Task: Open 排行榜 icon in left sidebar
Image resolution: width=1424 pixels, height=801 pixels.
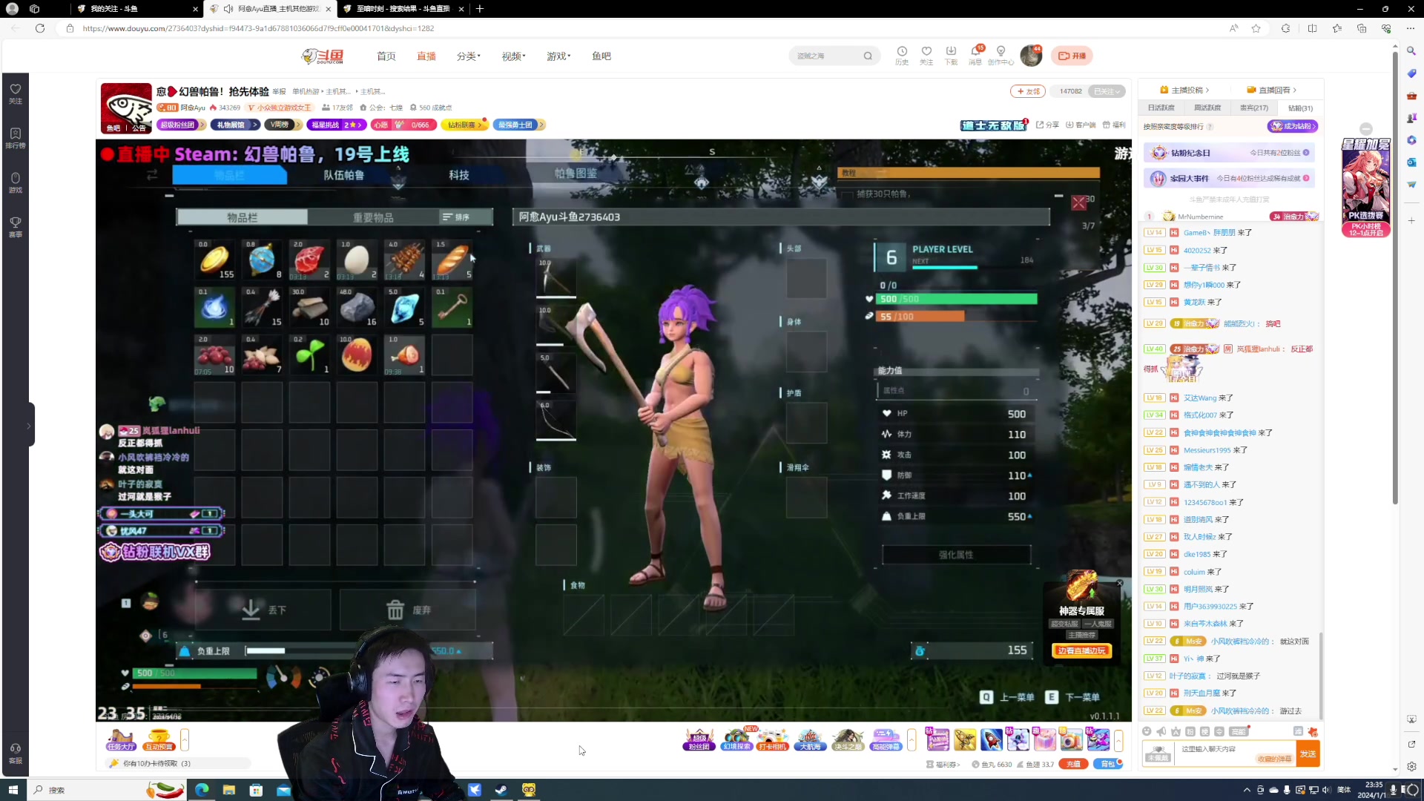Action: point(16,137)
